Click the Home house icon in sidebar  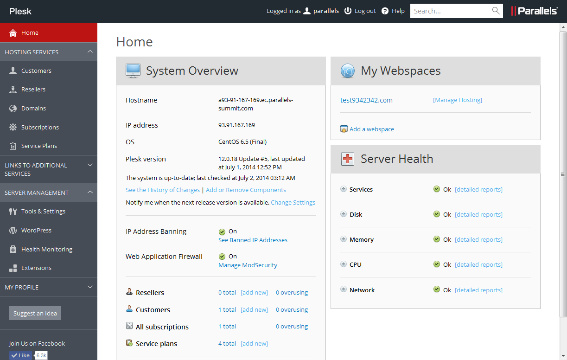(13, 33)
